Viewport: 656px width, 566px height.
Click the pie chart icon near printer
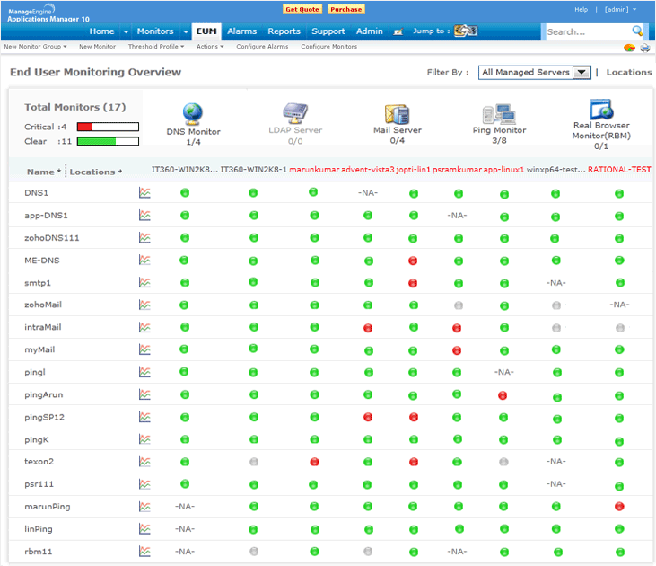coord(629,48)
